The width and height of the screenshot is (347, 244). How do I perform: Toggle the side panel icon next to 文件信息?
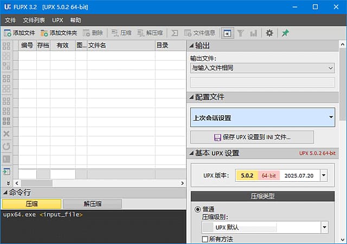pyautogui.click(x=227, y=33)
